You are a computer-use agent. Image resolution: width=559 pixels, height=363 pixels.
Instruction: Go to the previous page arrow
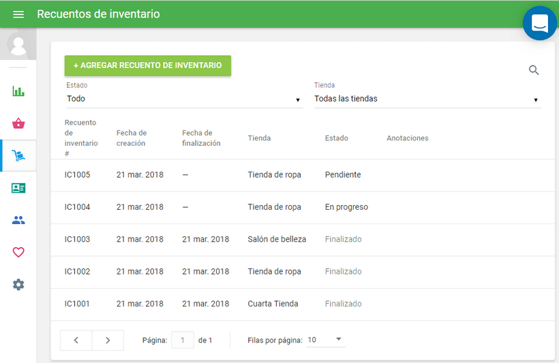[x=76, y=341]
